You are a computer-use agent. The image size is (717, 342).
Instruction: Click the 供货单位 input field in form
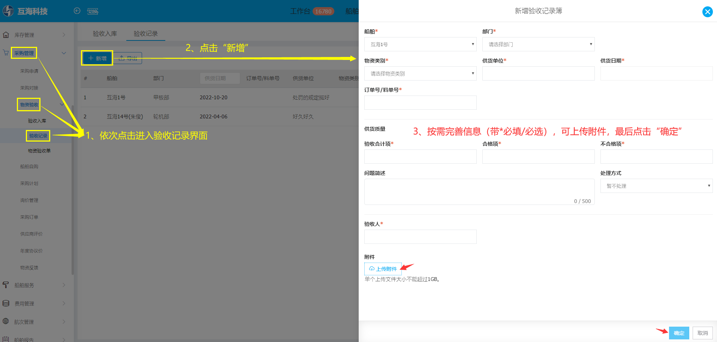pos(538,73)
